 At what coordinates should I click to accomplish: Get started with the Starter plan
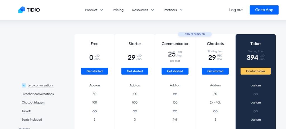(135, 71)
